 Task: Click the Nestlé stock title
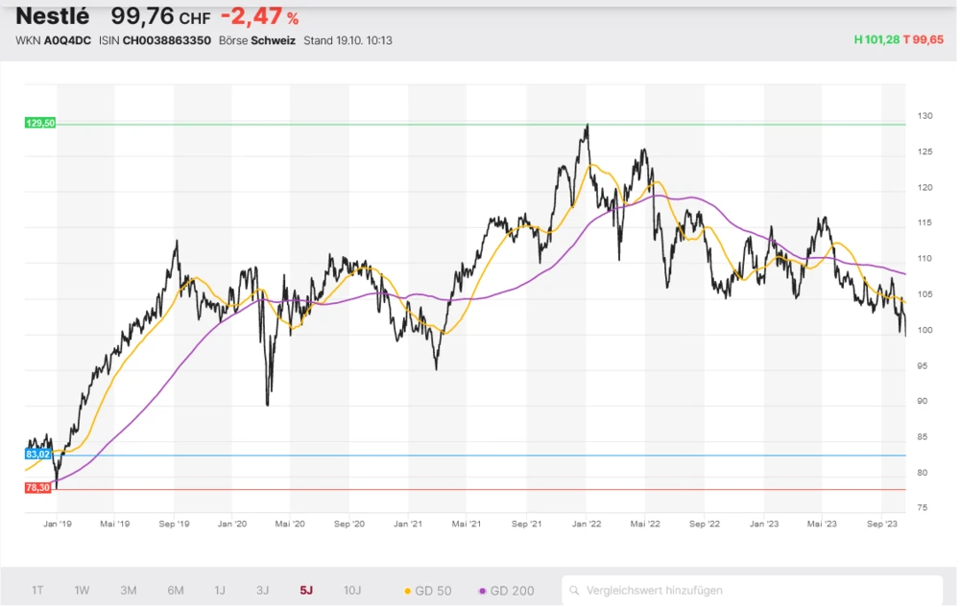[x=52, y=16]
